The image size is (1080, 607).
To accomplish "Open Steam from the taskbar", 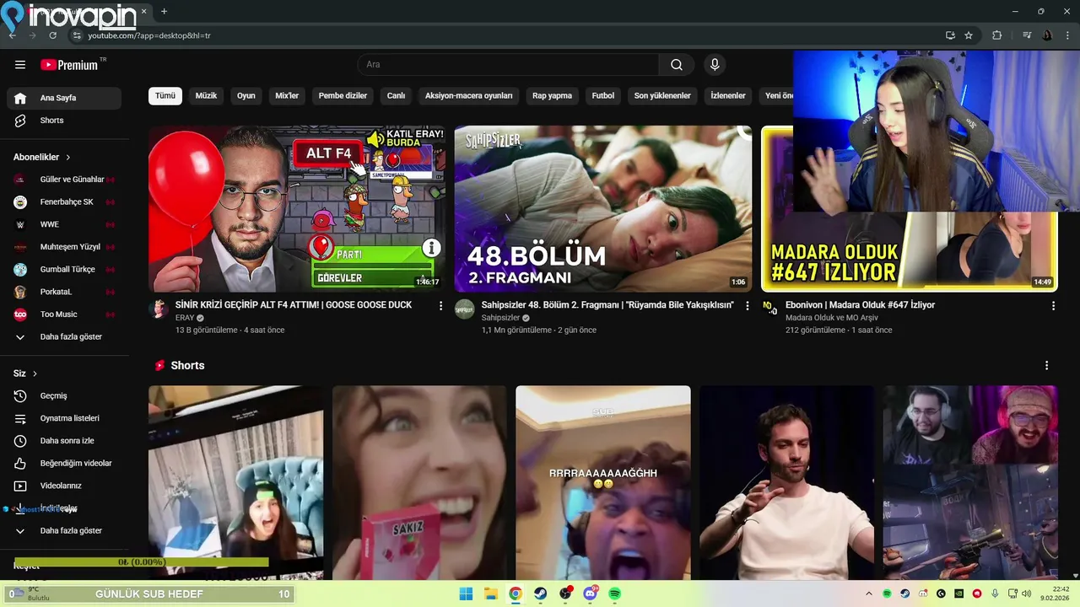I will 540,594.
